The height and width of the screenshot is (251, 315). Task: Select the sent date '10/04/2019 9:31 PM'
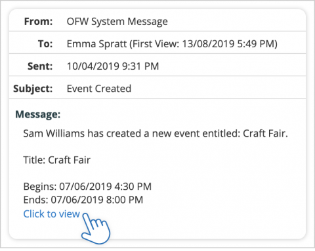tap(113, 66)
